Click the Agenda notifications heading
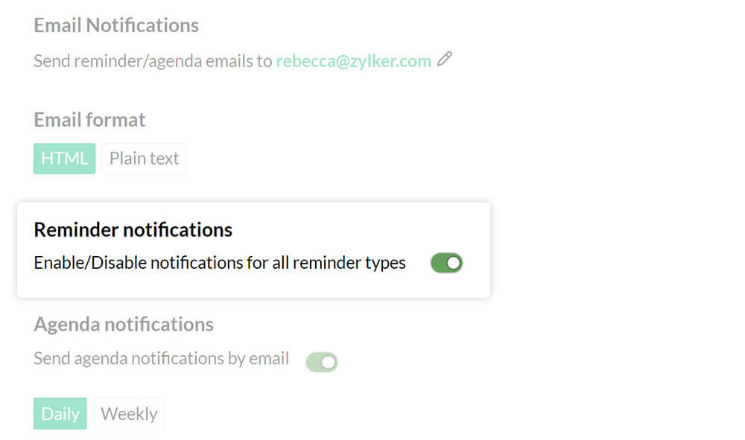Image resolution: width=745 pixels, height=440 pixels. [124, 325]
